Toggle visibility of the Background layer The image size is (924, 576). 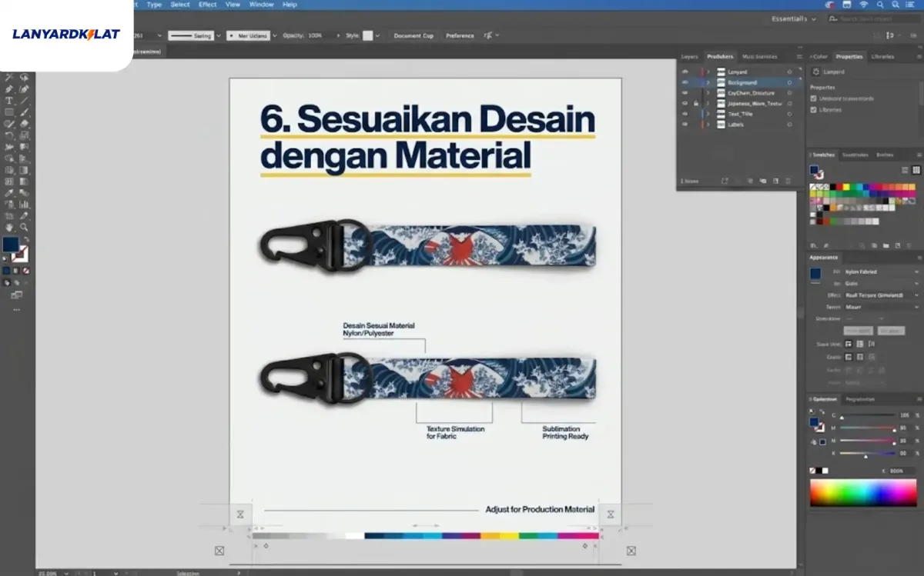click(685, 82)
